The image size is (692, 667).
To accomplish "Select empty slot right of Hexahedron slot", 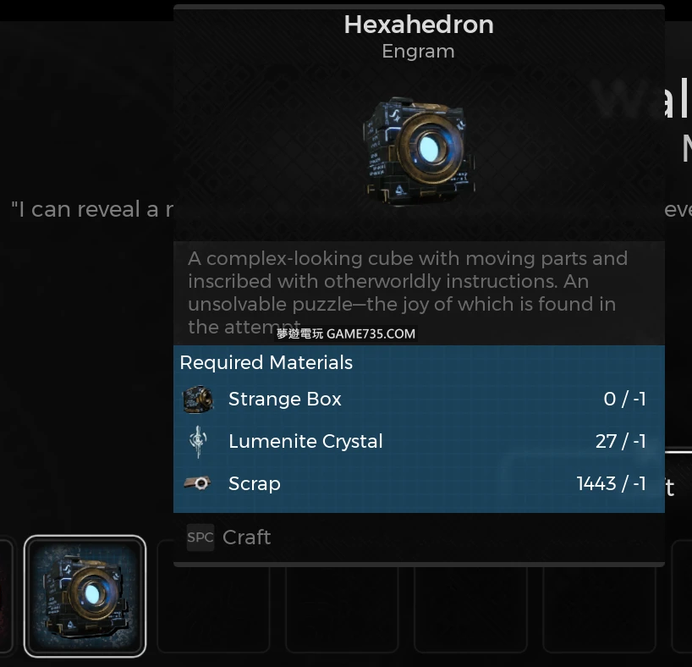I will click(213, 596).
